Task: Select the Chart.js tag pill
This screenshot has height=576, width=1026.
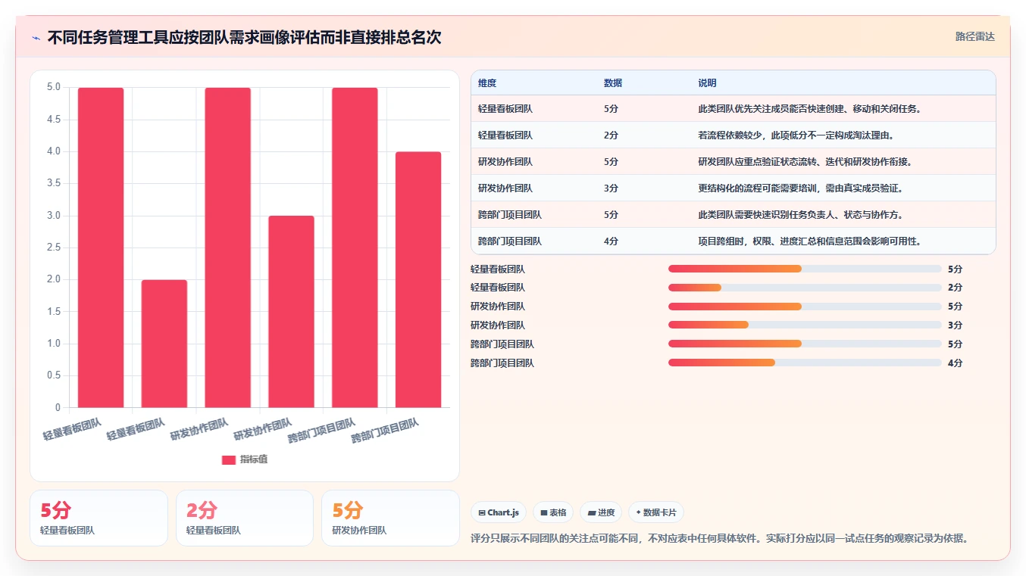Action: click(499, 512)
